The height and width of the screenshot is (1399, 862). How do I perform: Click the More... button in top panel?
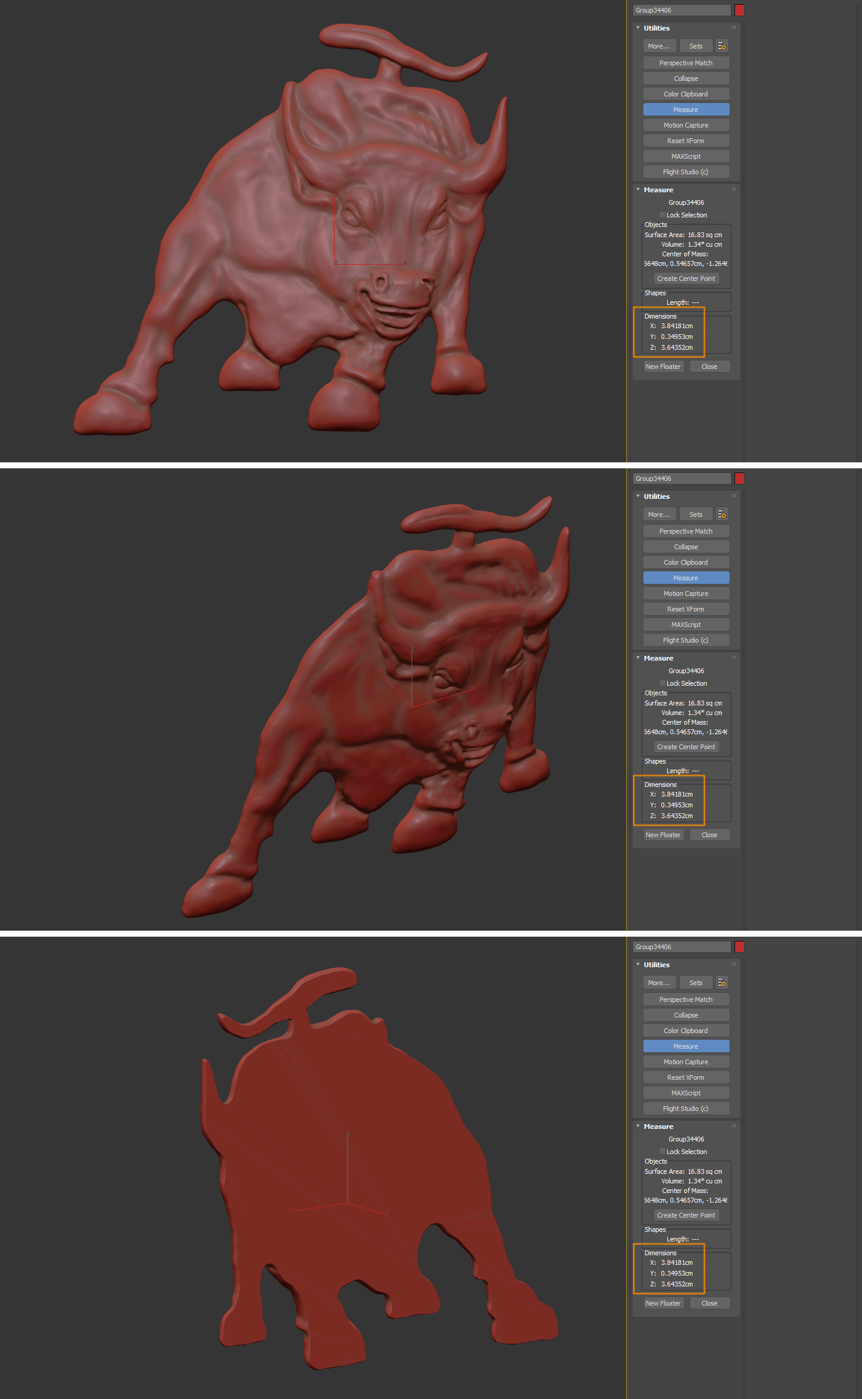(660, 46)
